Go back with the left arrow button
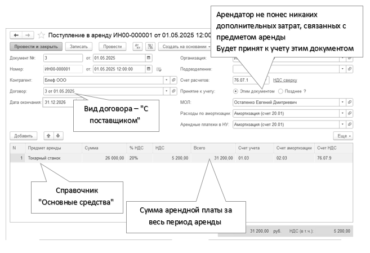370x253 pixels. pos(16,35)
